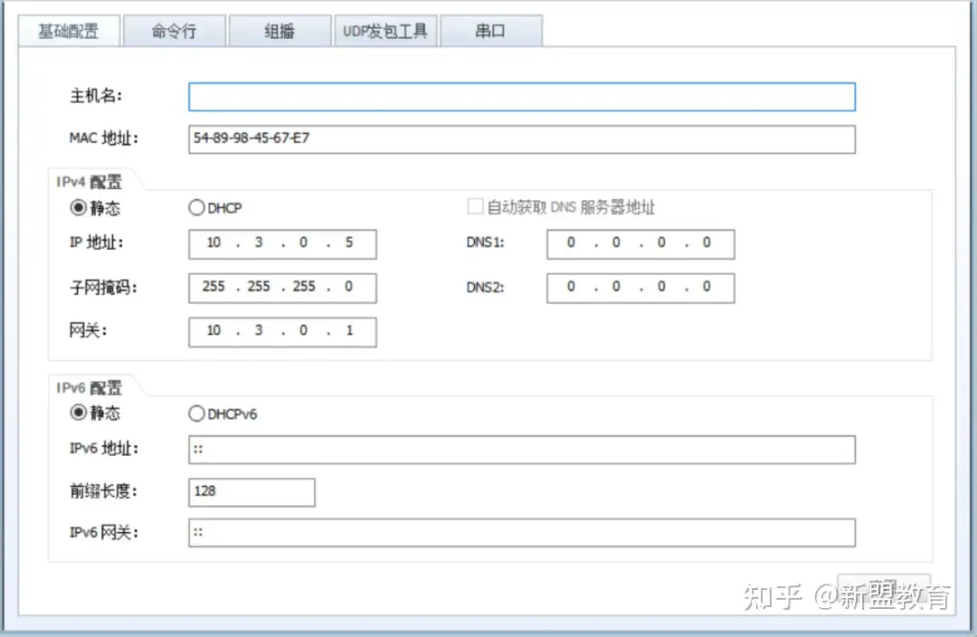This screenshot has height=637, width=977.
Task: Focus the DNS1 address field
Action: coord(640,243)
